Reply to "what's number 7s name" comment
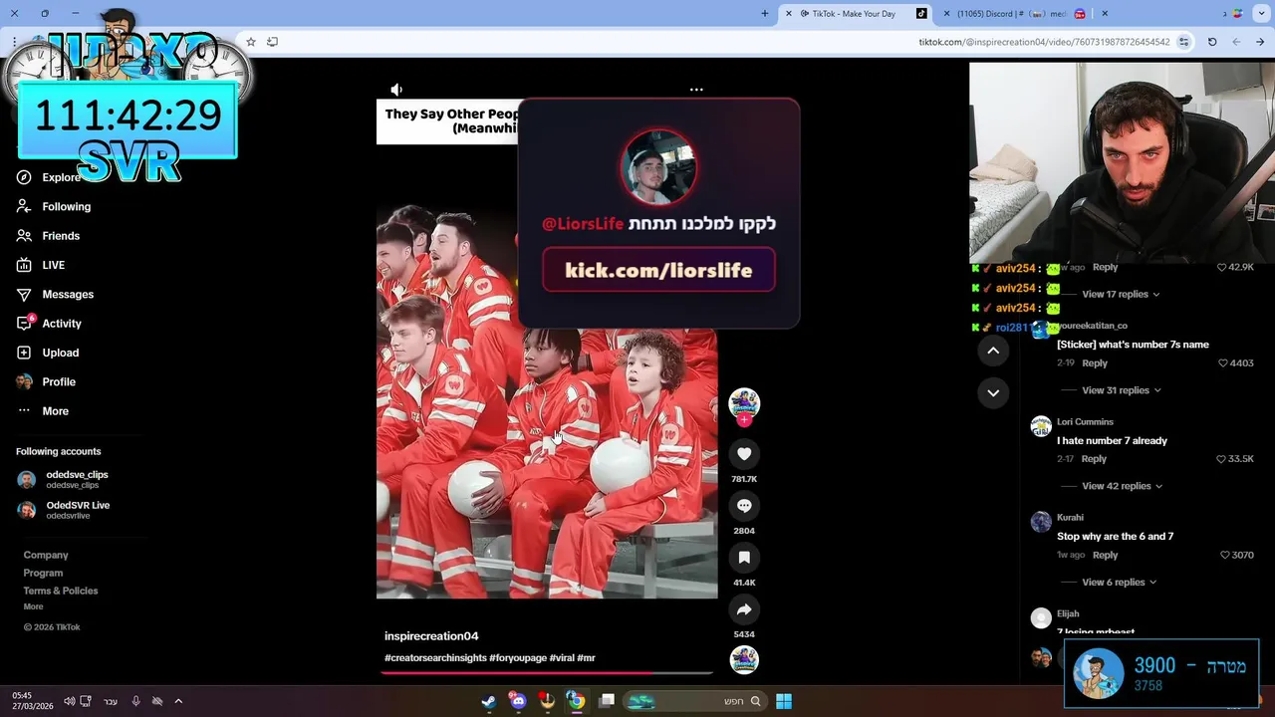This screenshot has height=717, width=1275. [1095, 363]
